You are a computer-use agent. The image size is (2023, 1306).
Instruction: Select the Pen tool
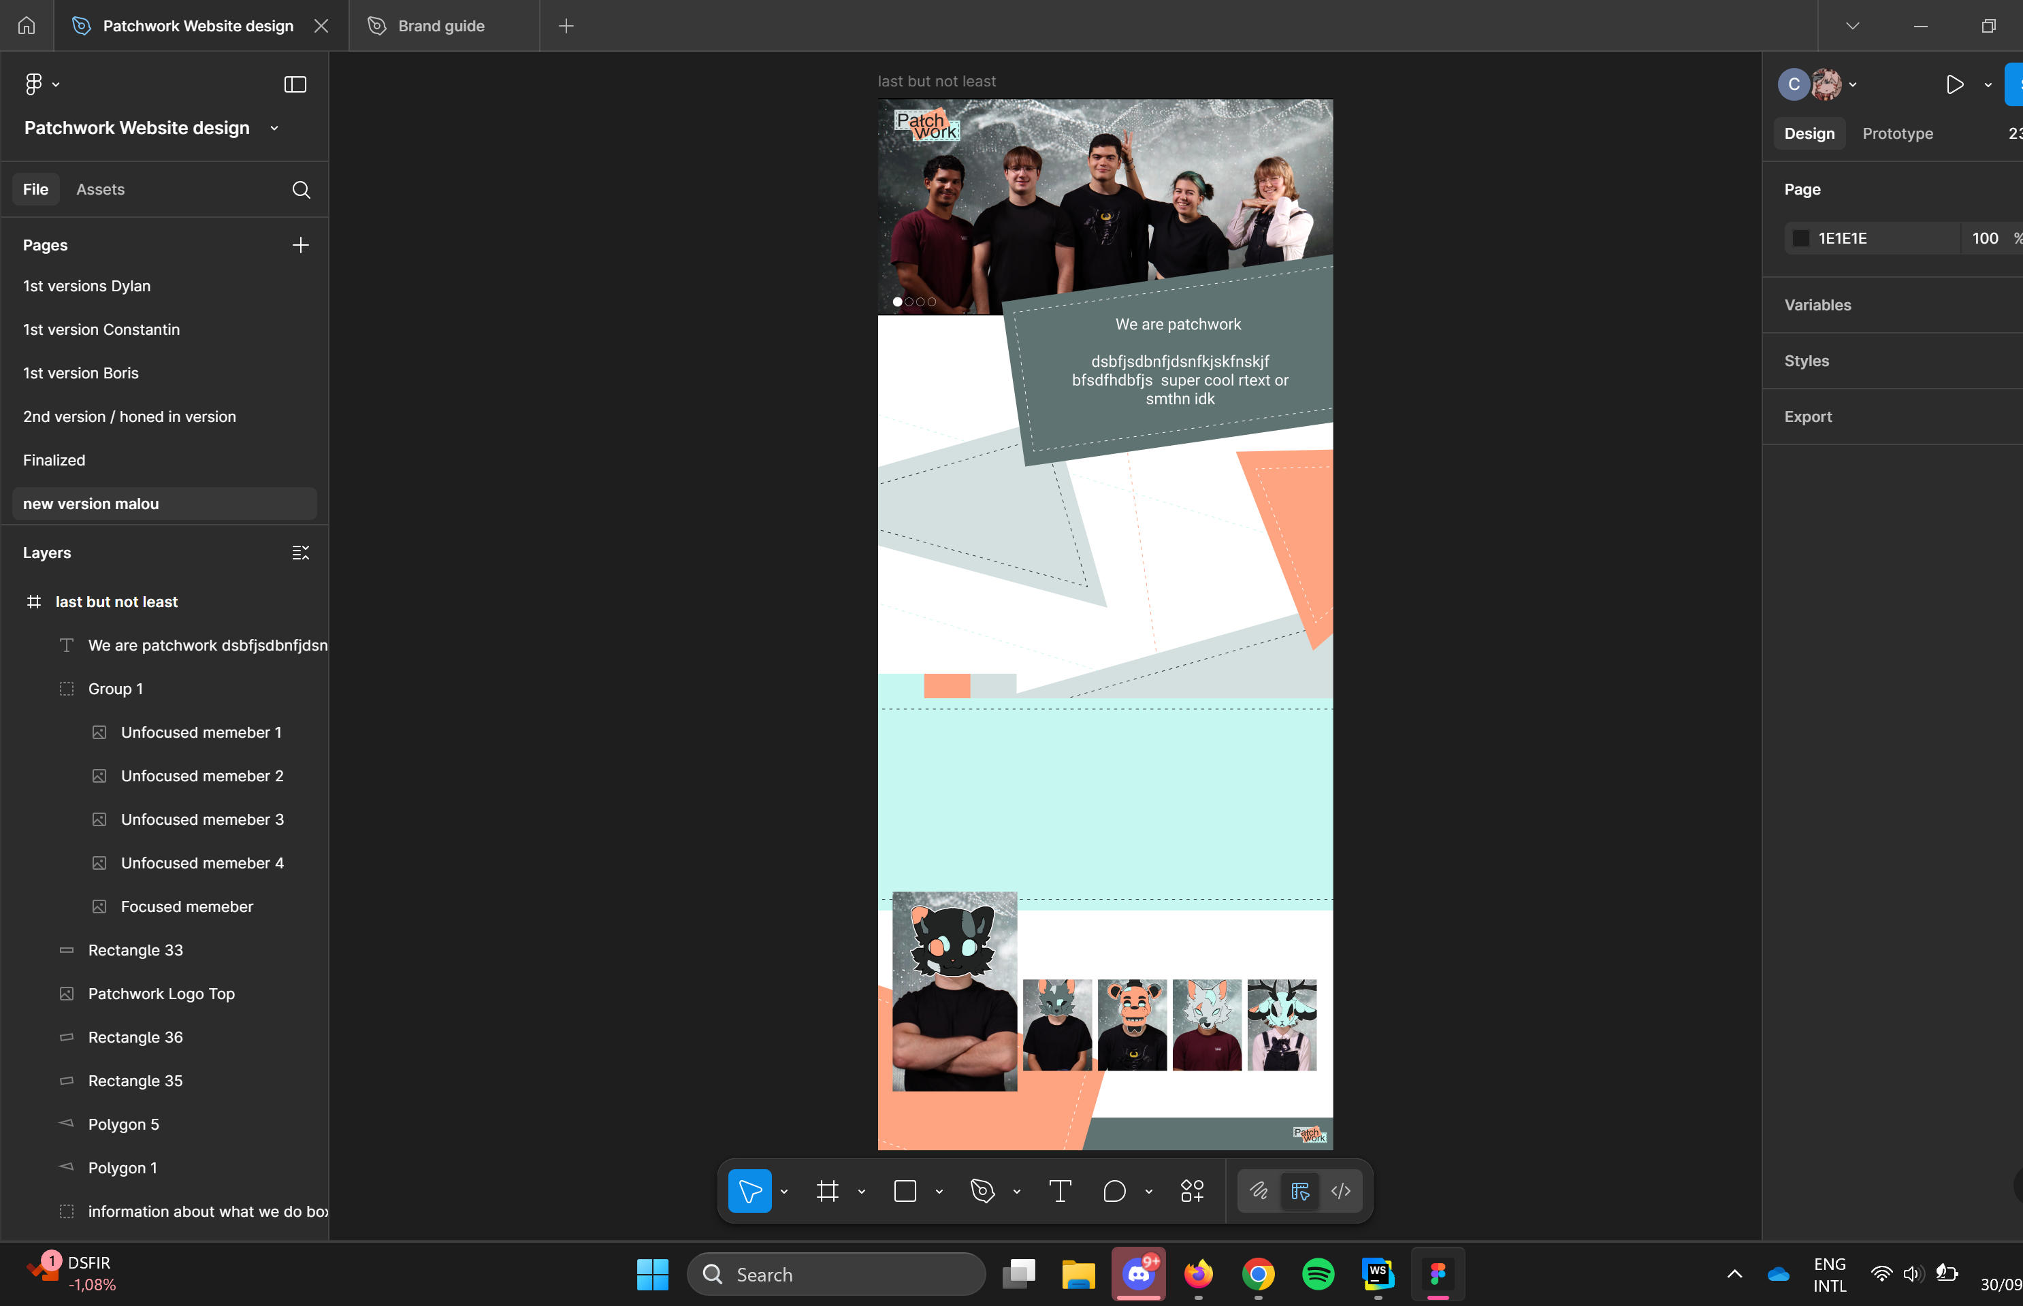coord(982,1191)
